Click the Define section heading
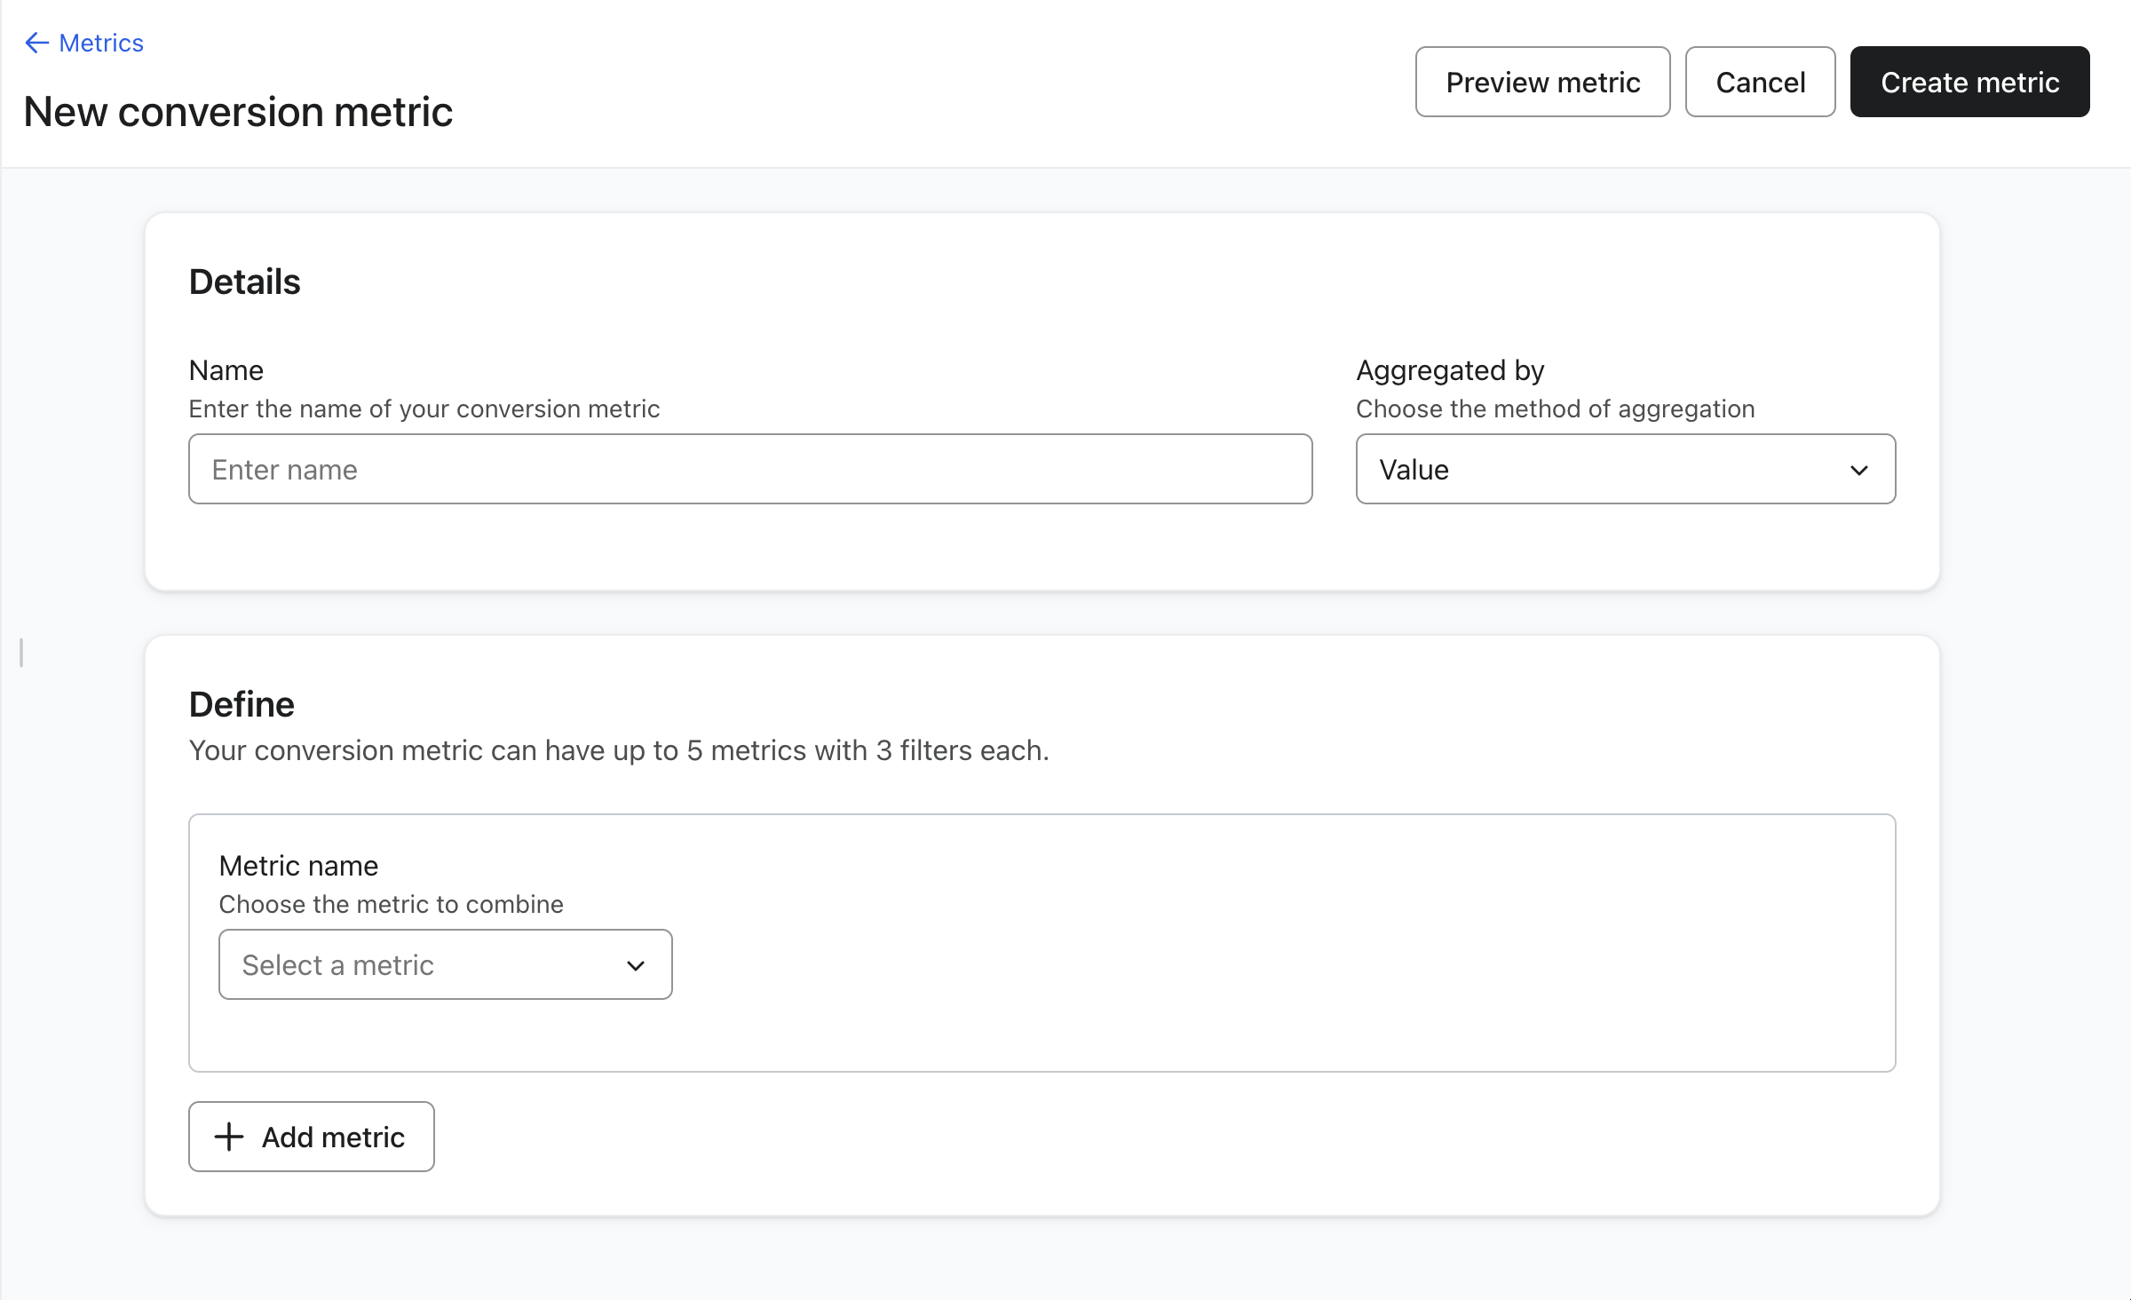Screen dimensions: 2131x1300 pyautogui.click(x=242, y=704)
